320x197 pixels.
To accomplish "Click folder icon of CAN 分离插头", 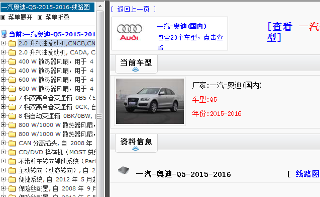I will pos(12,143).
